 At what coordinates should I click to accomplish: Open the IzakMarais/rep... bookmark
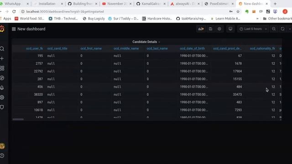(191, 19)
